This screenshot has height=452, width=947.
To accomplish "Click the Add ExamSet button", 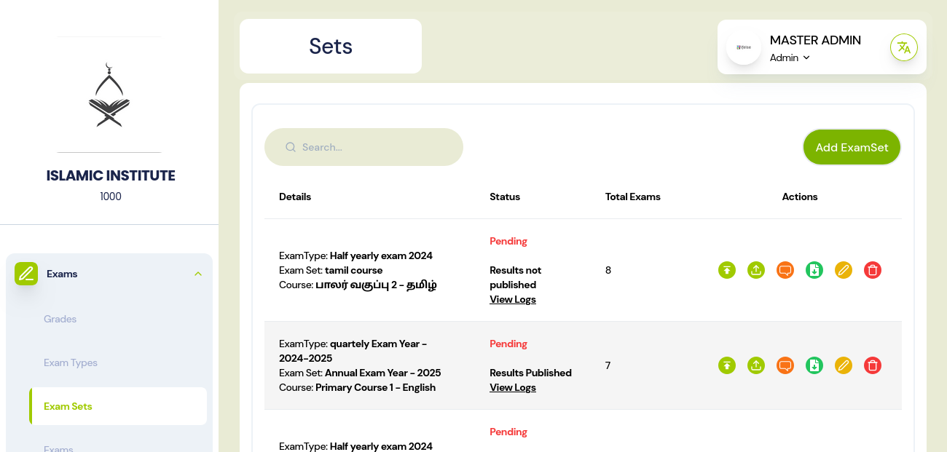I will (852, 147).
